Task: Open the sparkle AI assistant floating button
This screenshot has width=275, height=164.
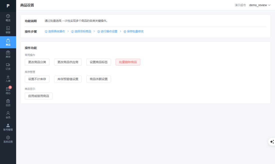Action: [x=272, y=141]
